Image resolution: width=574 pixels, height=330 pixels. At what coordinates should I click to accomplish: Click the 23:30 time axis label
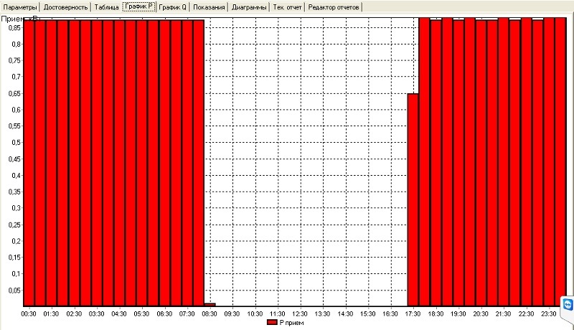(548, 314)
